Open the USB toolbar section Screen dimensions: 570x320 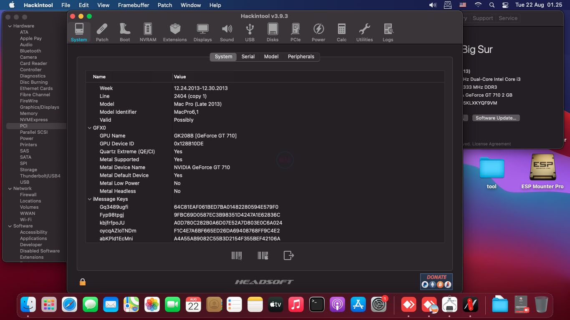[x=250, y=32]
